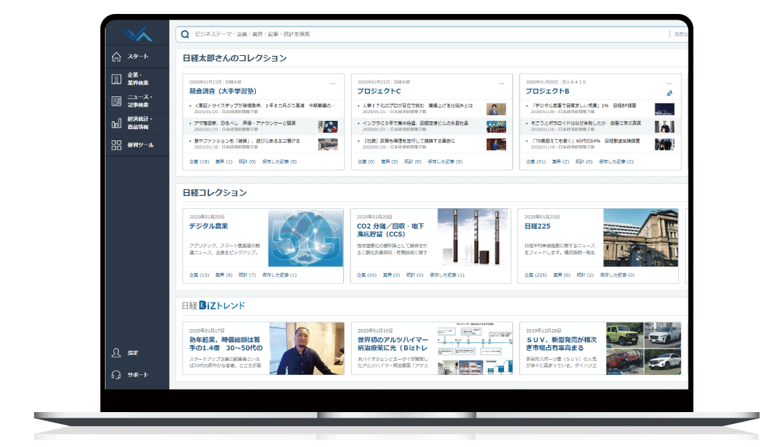This screenshot has width=783, height=447.
Task: Open the 競合調査（大手学習塾） collection title
Action: click(223, 91)
